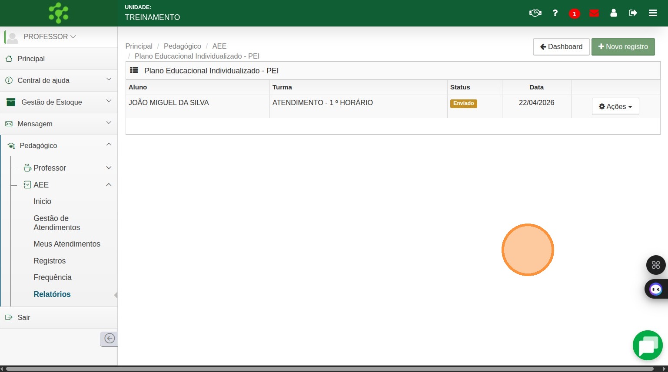Open the Ações dropdown for João Miguel
This screenshot has height=372, width=668.
(x=615, y=106)
